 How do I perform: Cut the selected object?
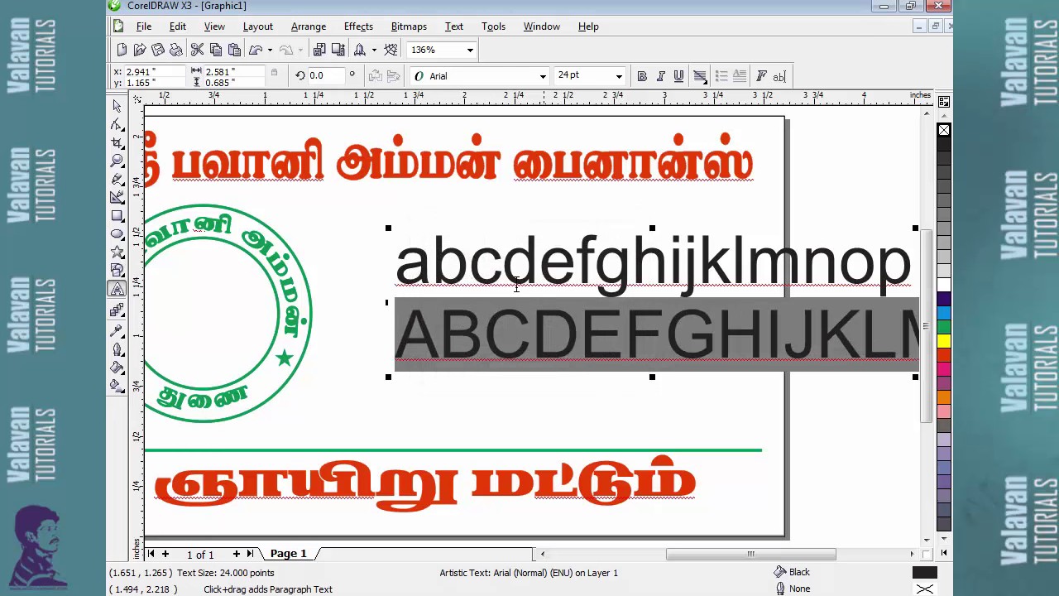tap(197, 50)
